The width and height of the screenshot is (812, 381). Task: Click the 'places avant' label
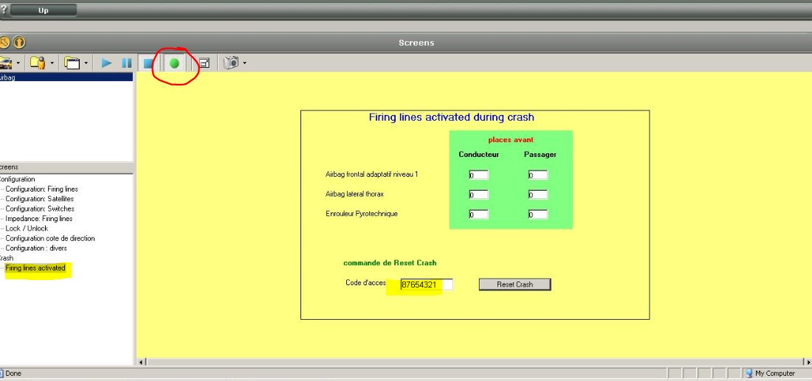tap(511, 139)
